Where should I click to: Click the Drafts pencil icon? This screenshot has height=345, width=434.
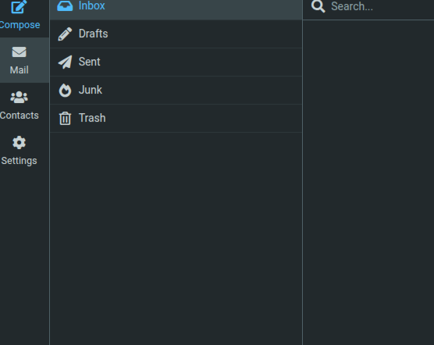[x=65, y=34]
